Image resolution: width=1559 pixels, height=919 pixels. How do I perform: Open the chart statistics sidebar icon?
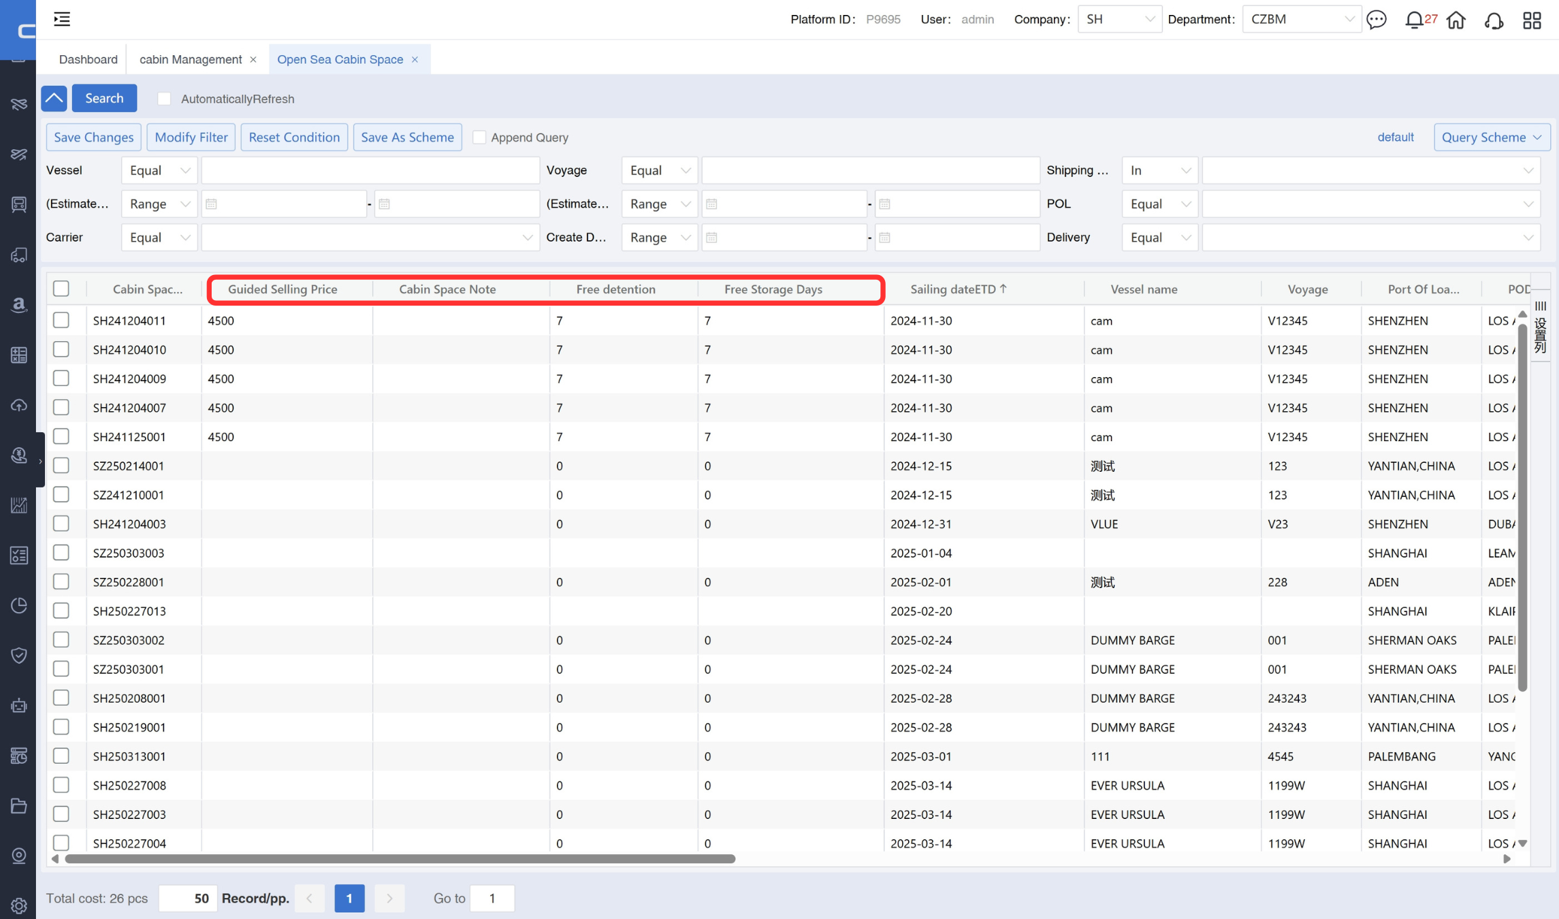18,505
